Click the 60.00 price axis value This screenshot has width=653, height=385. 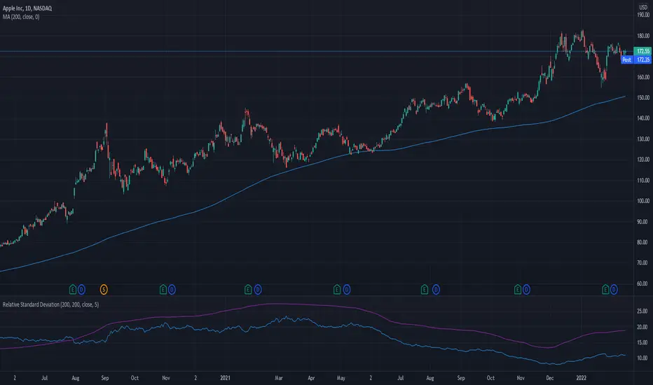643,284
